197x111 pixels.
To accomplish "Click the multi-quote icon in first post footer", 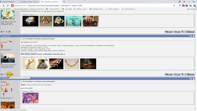I will point(182,31).
